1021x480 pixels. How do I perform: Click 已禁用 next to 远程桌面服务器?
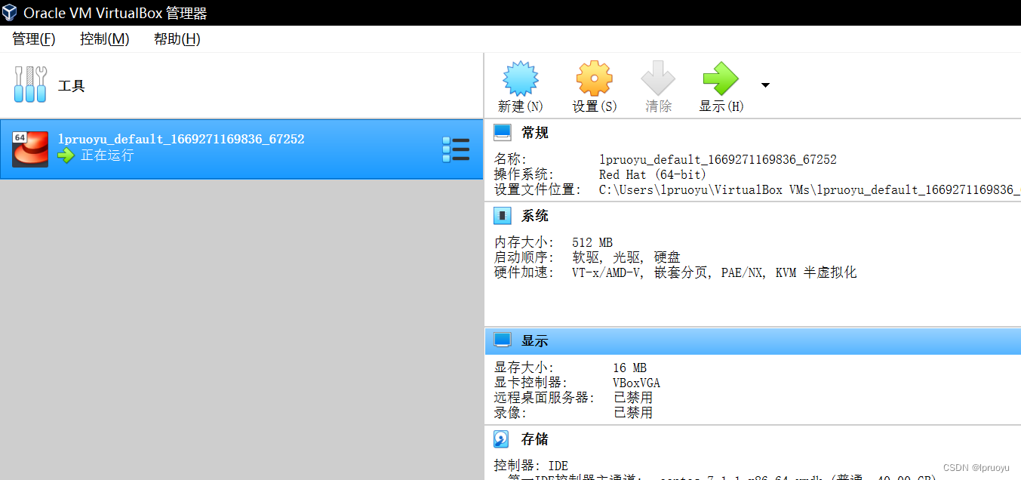click(x=632, y=398)
